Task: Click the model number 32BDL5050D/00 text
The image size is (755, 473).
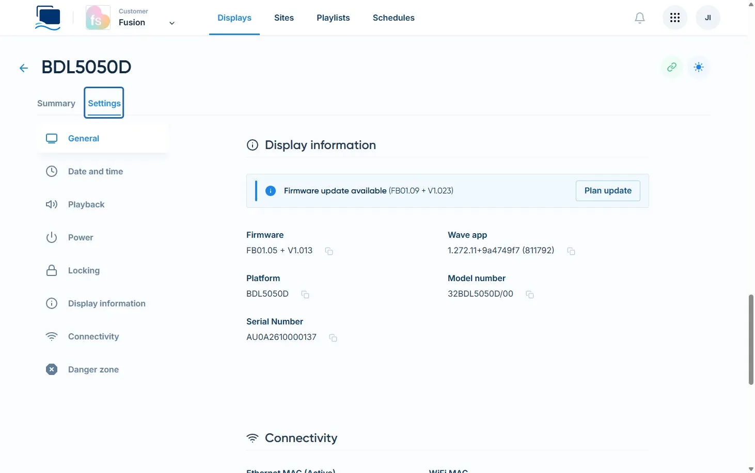Action: [480, 293]
